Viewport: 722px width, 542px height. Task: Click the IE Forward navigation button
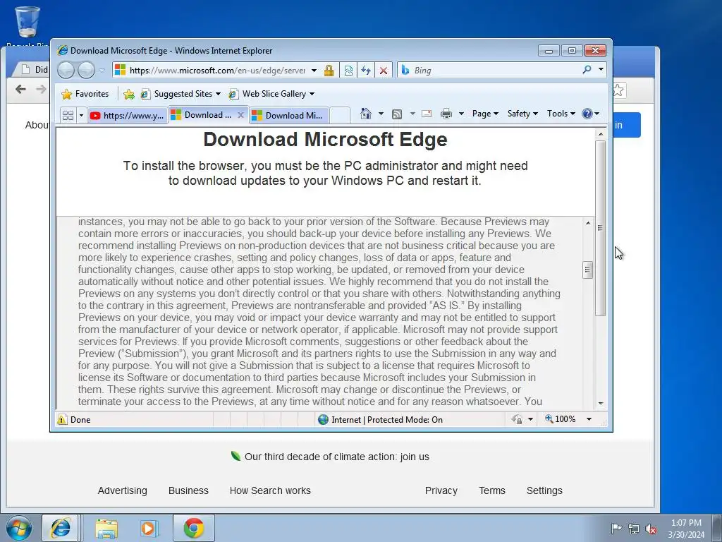(86, 70)
